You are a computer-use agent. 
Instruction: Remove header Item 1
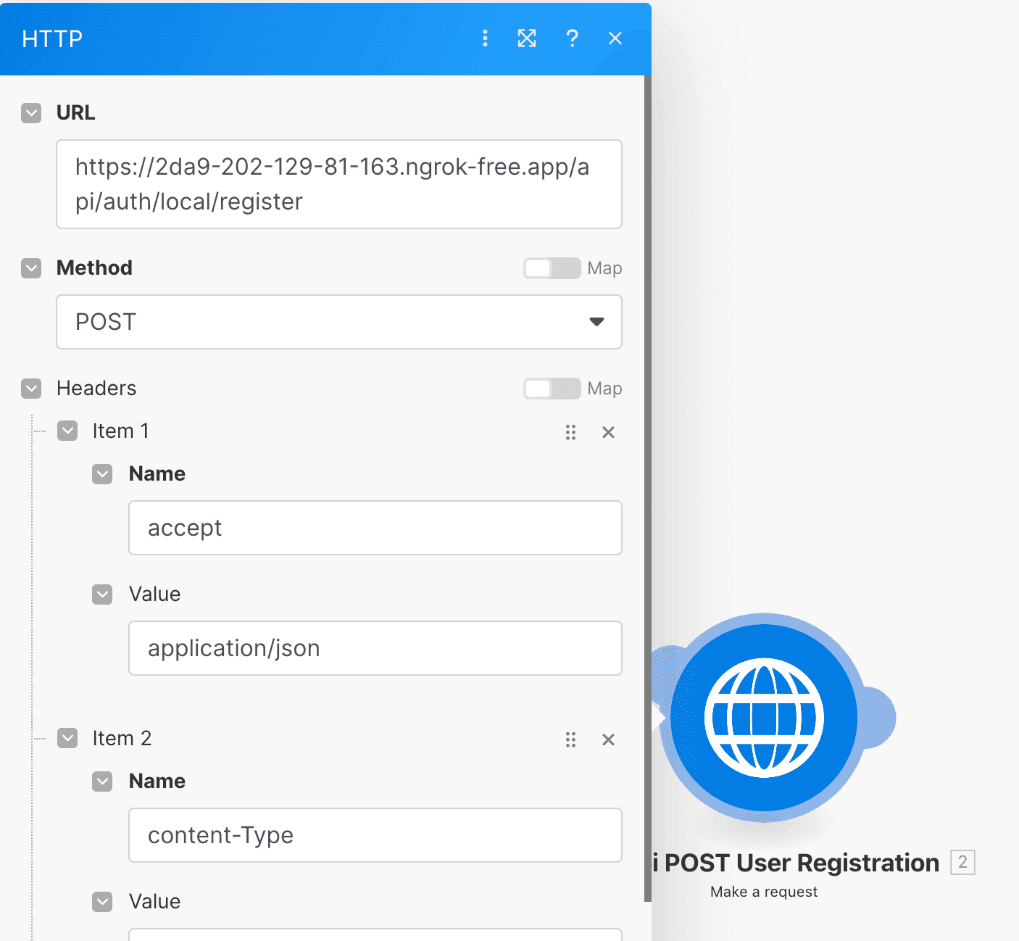608,433
